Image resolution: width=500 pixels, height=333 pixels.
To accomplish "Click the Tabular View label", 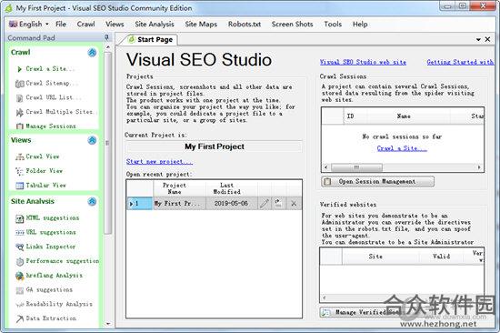I will [46, 186].
